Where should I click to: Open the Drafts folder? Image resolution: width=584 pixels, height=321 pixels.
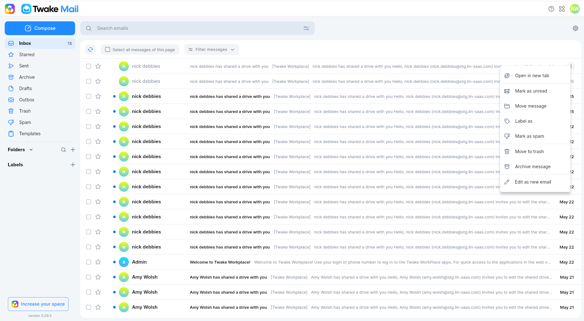pos(40,88)
